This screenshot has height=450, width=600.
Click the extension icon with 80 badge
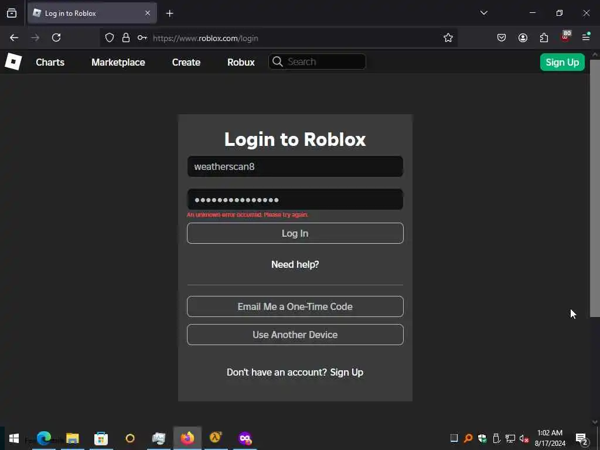tap(565, 37)
